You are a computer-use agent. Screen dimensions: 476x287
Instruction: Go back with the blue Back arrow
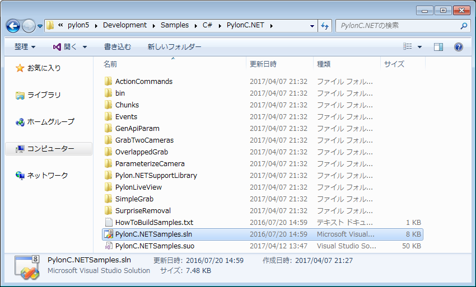coord(13,26)
